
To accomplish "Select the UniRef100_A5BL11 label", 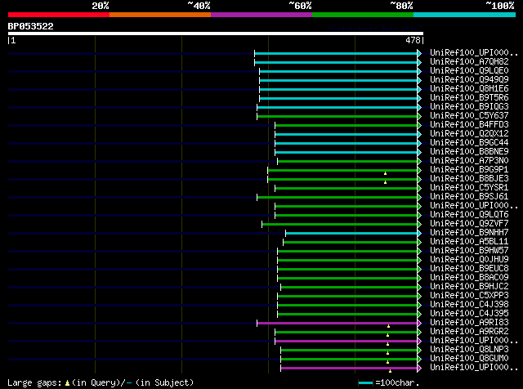I will click(469, 242).
